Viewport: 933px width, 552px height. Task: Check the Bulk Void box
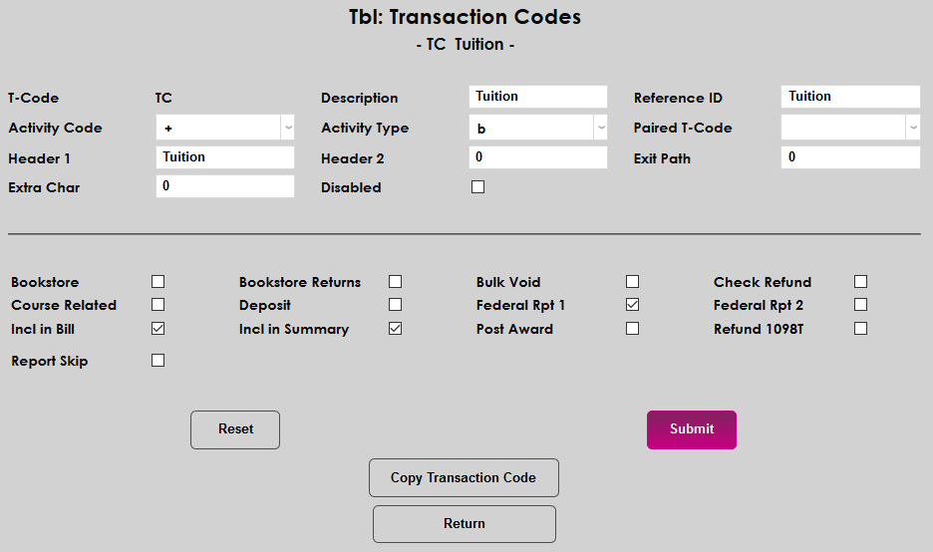coord(632,282)
